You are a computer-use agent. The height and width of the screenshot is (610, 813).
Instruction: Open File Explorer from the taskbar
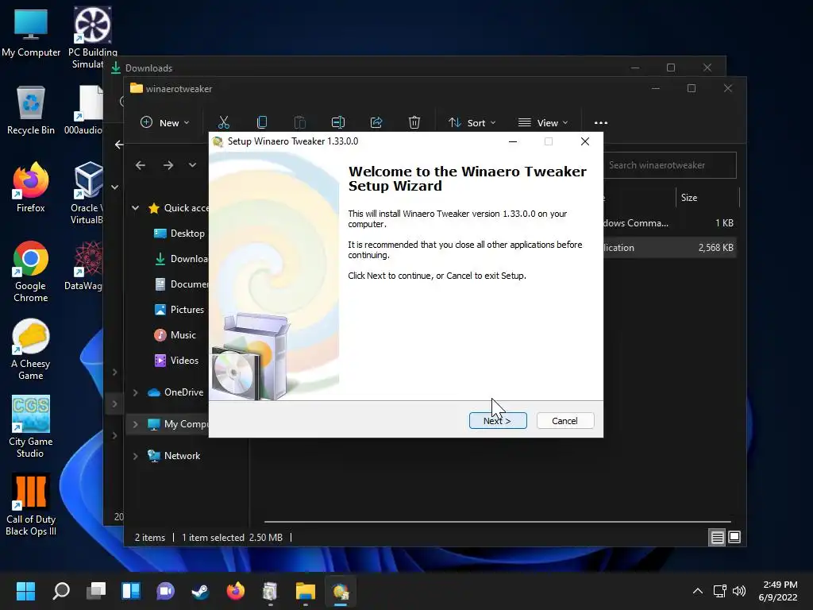pyautogui.click(x=306, y=591)
